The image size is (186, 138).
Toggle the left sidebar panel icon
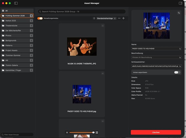(x=16, y=3)
